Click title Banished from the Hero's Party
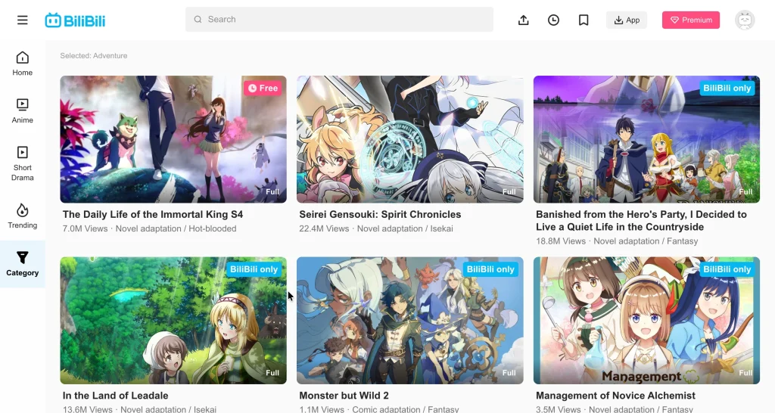The height and width of the screenshot is (413, 775). pos(641,221)
